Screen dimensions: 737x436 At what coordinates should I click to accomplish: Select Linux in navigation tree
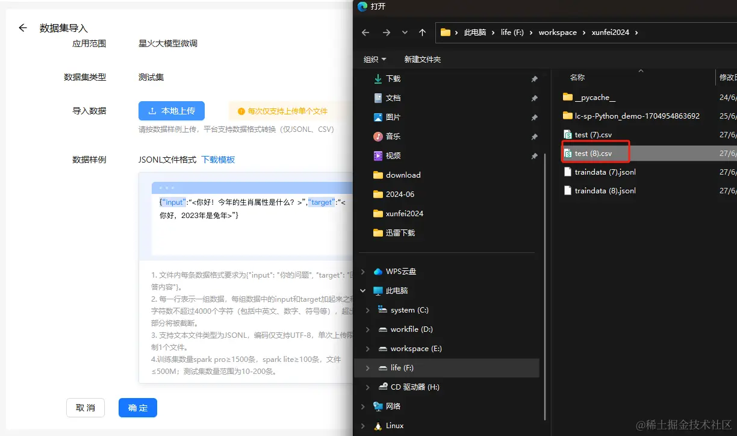[x=388, y=426]
